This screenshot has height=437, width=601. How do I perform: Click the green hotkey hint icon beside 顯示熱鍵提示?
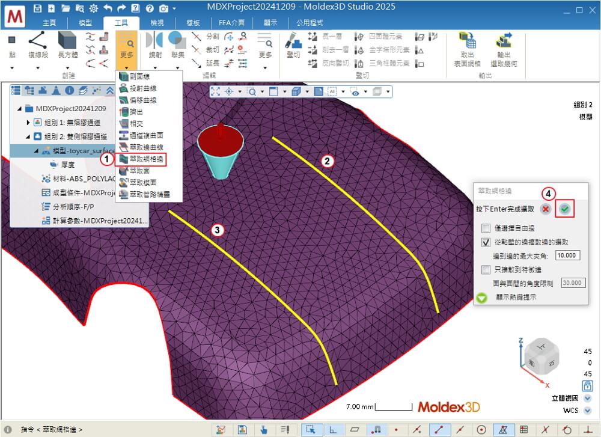482,298
